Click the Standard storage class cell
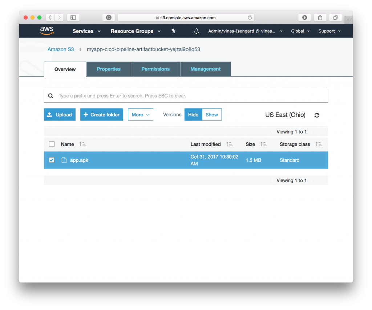Image resolution: width=372 pixels, height=310 pixels. click(x=290, y=160)
